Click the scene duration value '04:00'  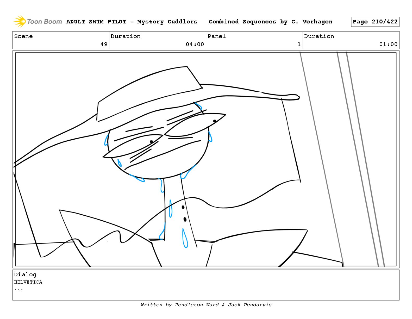tap(195, 44)
